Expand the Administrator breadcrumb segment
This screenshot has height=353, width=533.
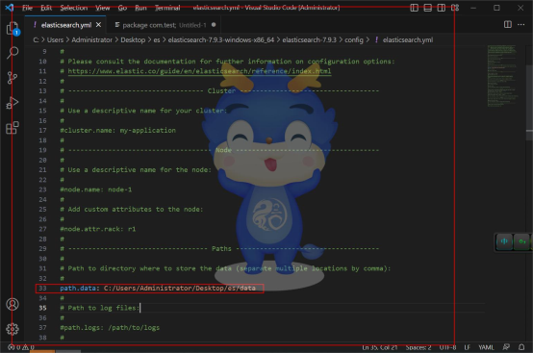click(91, 40)
